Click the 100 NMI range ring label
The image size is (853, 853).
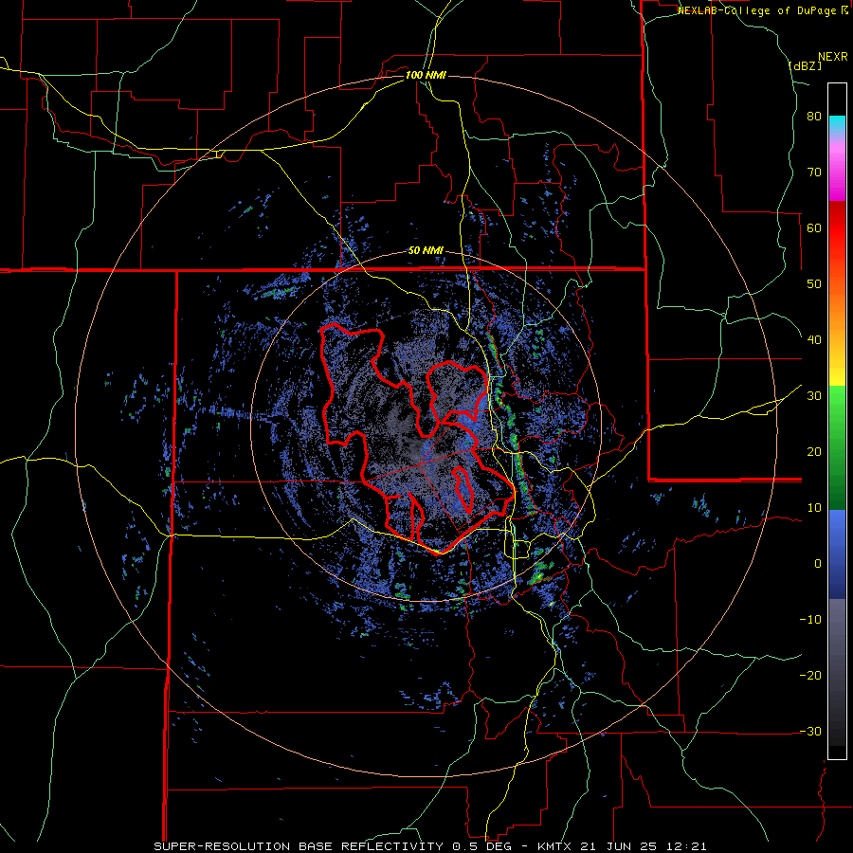pyautogui.click(x=426, y=75)
